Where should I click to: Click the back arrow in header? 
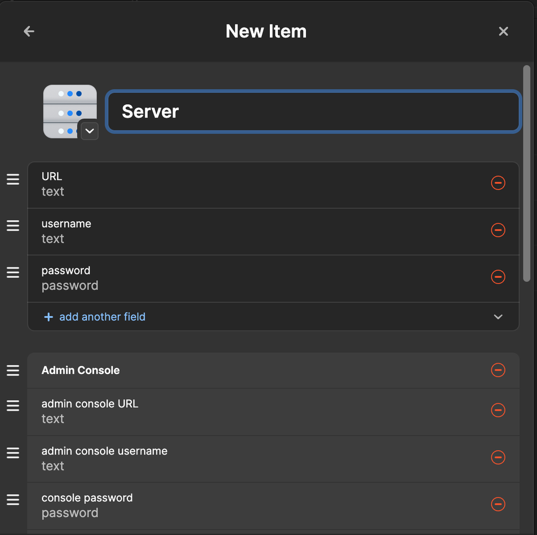[29, 32]
